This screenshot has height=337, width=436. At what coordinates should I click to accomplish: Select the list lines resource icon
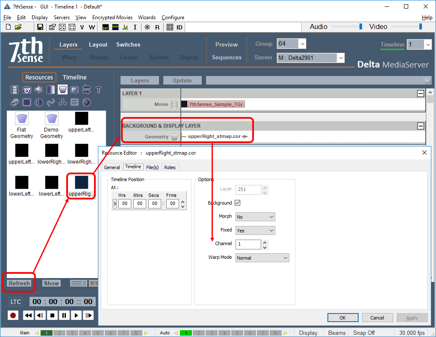pyautogui.click(x=74, y=103)
